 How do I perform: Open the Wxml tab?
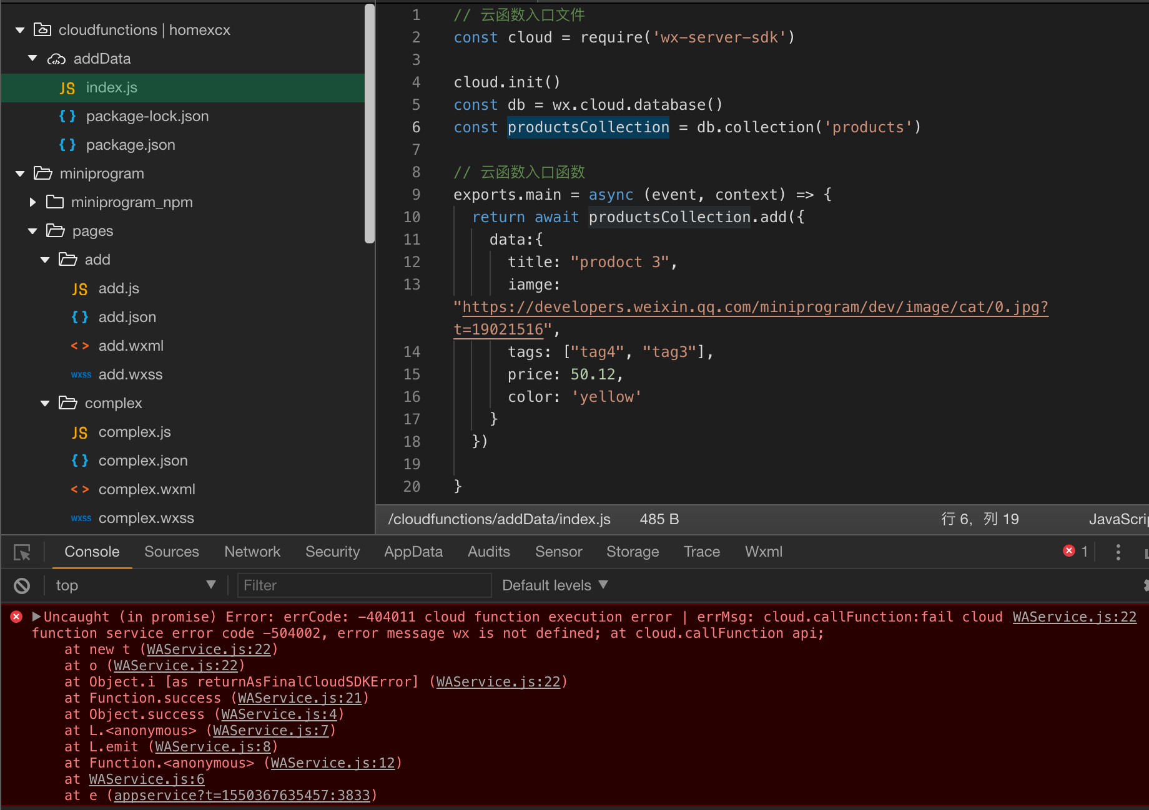763,552
